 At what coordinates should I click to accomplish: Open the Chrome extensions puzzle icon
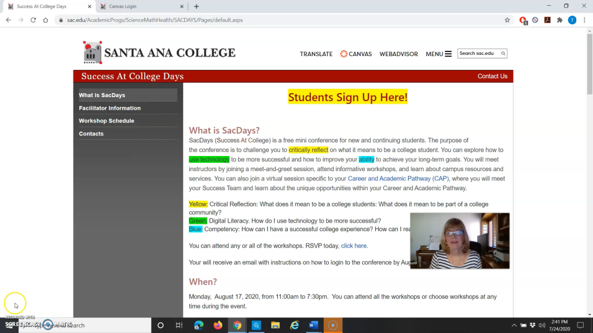(559, 20)
